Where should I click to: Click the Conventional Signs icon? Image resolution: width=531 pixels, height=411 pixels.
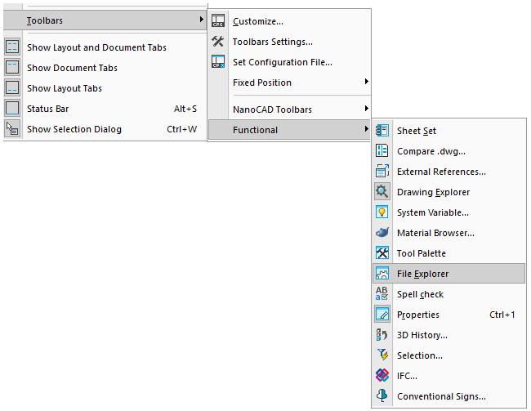click(382, 396)
